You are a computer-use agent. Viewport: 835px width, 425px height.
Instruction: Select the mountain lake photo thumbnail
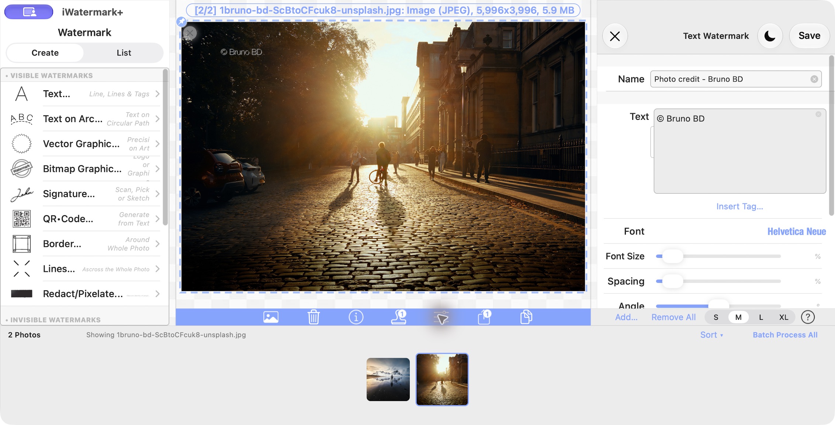388,379
